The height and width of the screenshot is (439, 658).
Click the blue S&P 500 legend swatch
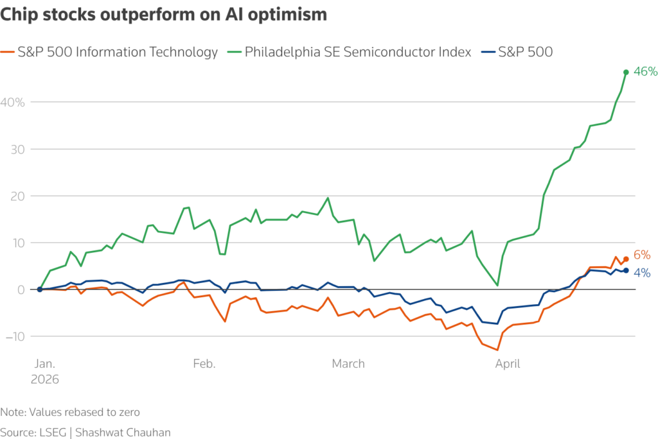(x=488, y=52)
